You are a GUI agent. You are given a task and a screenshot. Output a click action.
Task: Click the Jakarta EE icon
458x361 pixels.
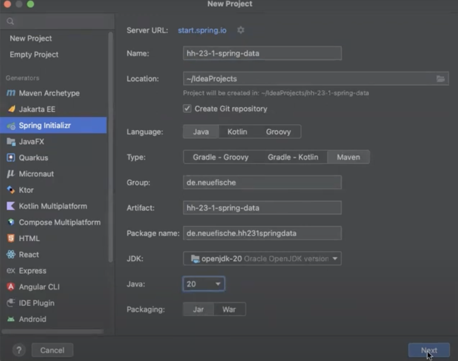pos(12,109)
